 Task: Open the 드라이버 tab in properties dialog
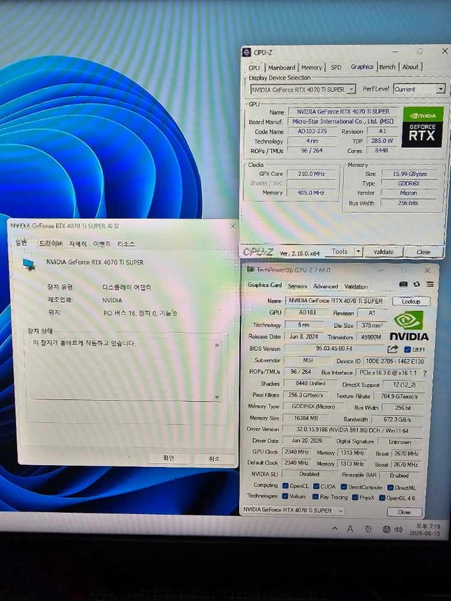click(51, 243)
